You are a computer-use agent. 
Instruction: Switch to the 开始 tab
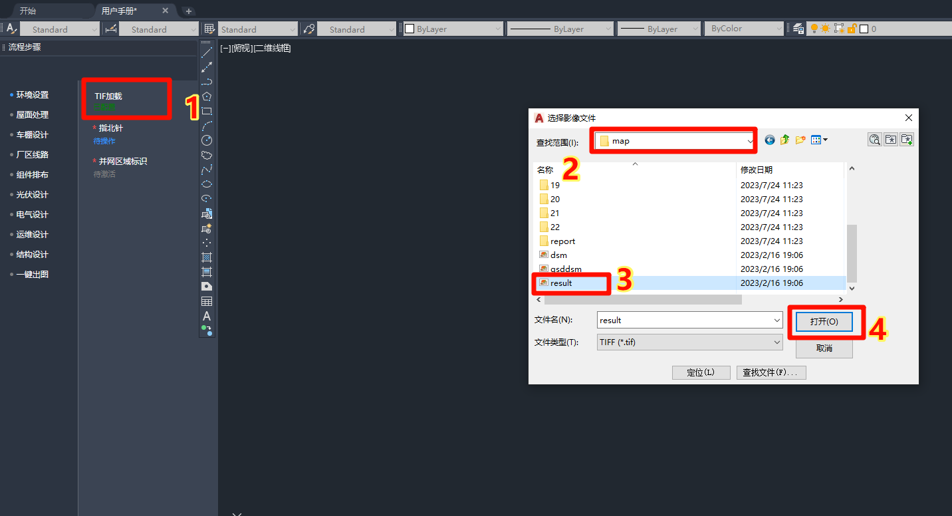pos(28,11)
